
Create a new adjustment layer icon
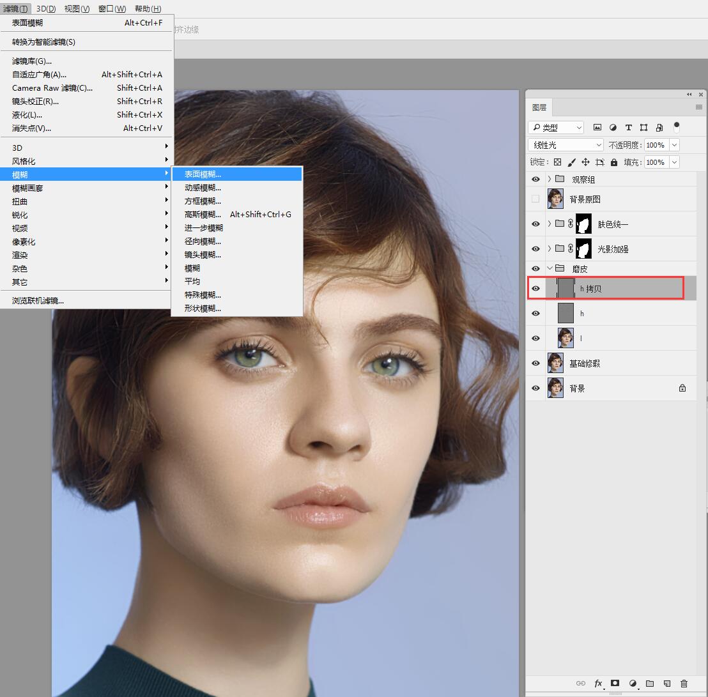click(x=633, y=684)
